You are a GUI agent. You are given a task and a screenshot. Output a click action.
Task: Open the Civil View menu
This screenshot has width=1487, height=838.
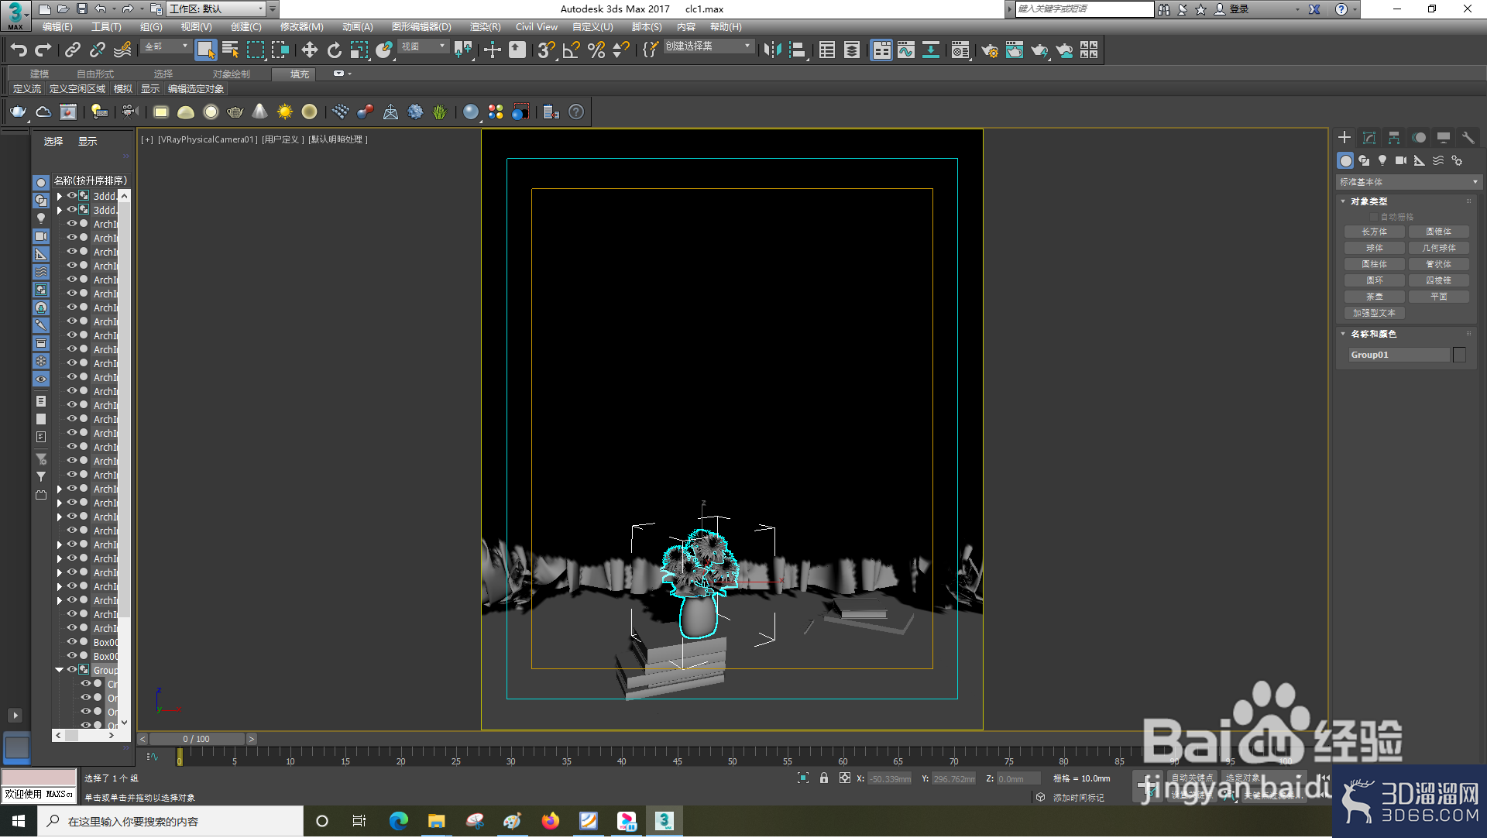click(537, 26)
